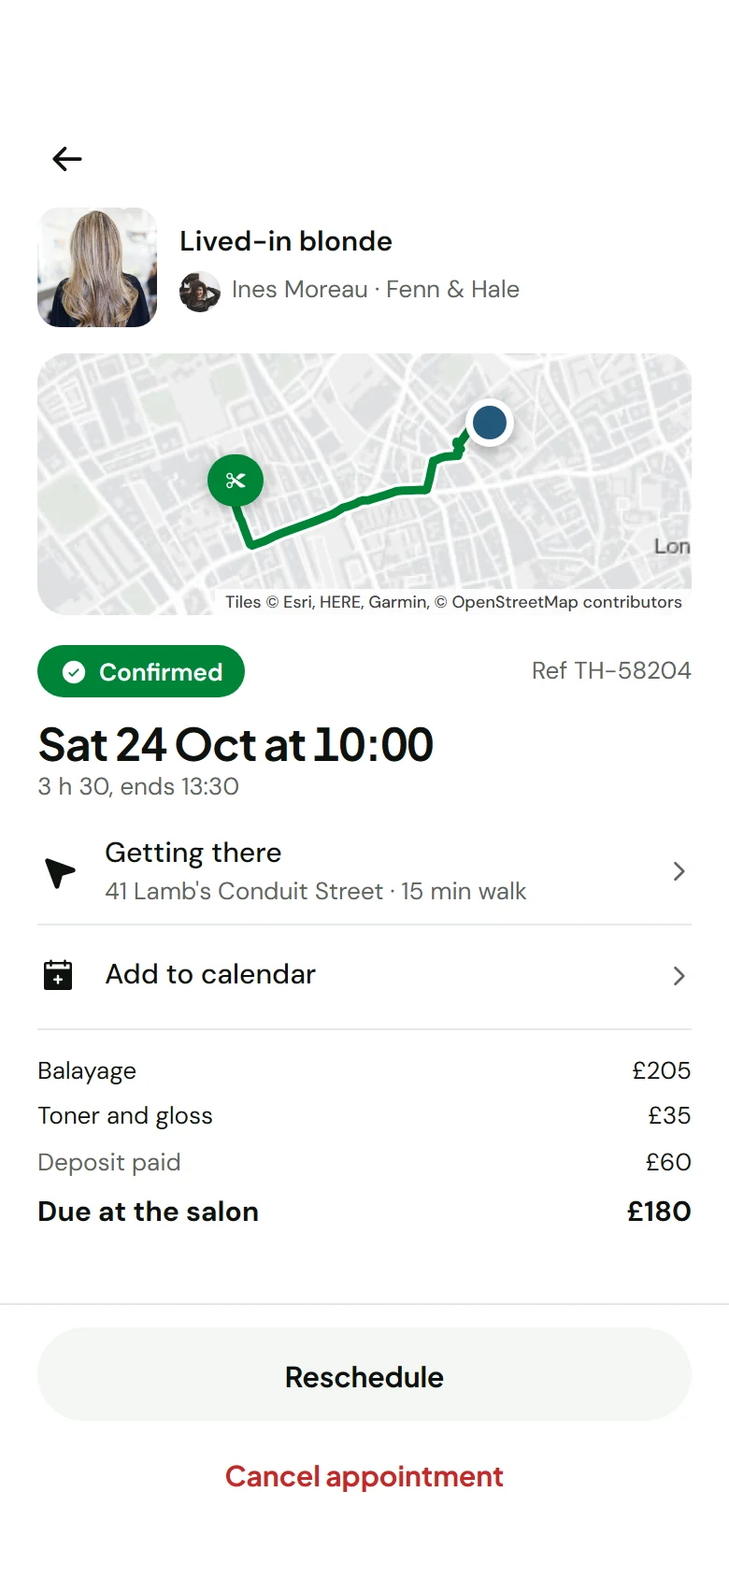
Task: Expand Getting there with its chevron
Action: tap(679, 871)
